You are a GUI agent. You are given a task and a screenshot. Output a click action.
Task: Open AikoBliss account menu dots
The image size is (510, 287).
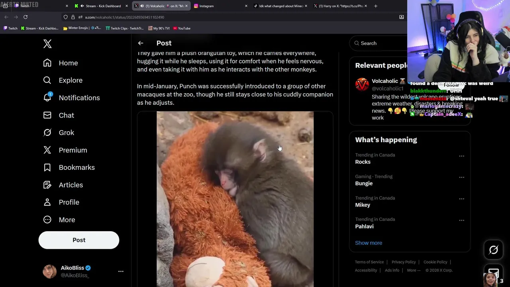coord(121,271)
